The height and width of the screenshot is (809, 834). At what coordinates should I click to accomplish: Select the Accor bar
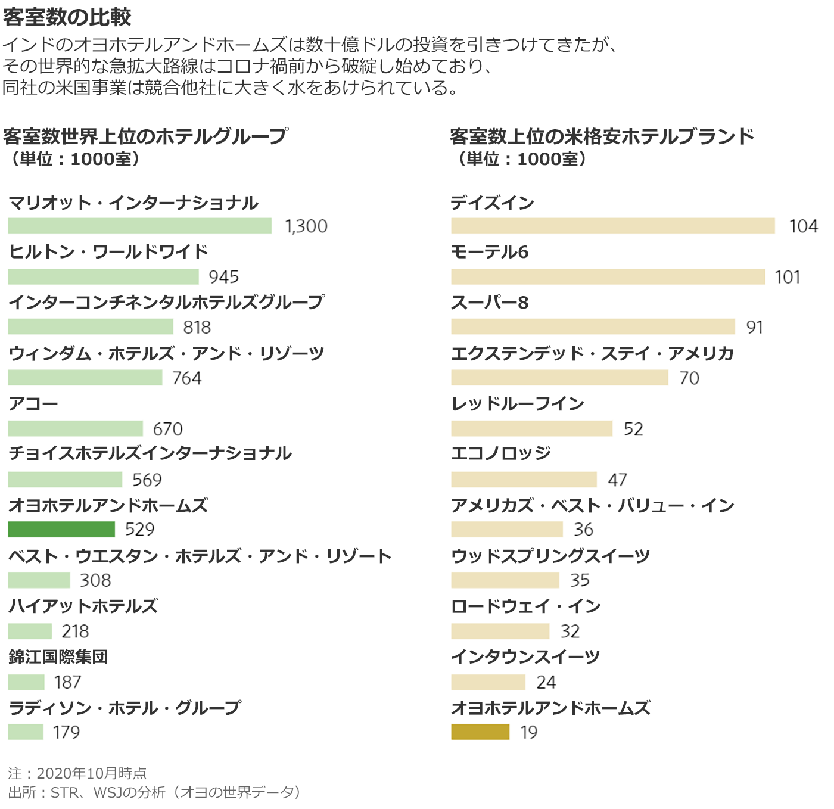76,428
